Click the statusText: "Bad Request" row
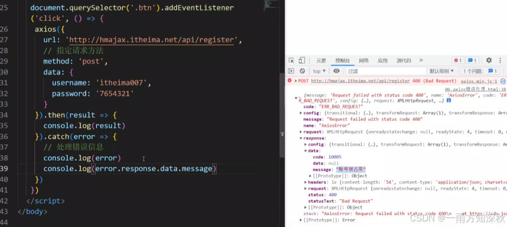507x227 pixels. (x=341, y=201)
